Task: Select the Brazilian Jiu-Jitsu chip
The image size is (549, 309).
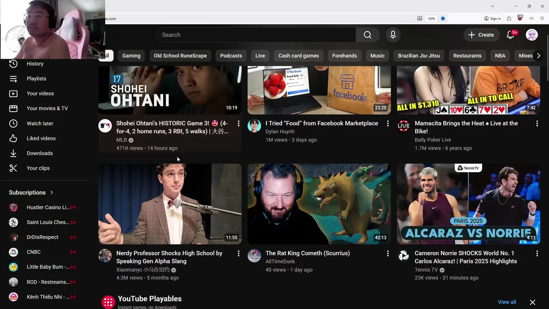Action: click(x=419, y=56)
